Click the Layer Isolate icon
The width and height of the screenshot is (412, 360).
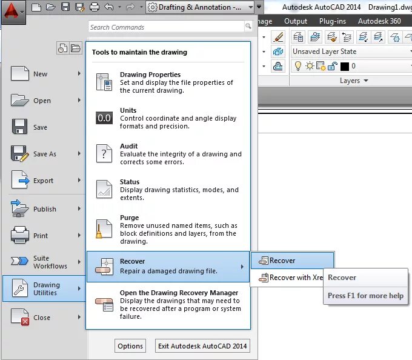click(364, 37)
